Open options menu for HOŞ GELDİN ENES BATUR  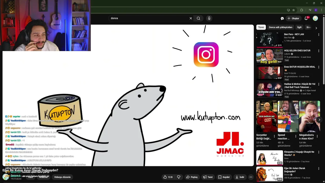(x=319, y=51)
